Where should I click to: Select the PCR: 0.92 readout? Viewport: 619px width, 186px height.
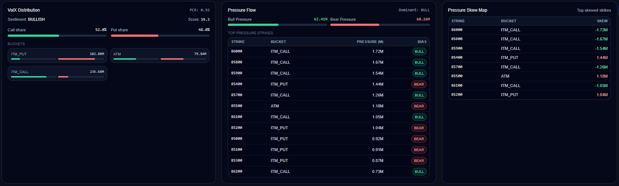[x=200, y=10]
